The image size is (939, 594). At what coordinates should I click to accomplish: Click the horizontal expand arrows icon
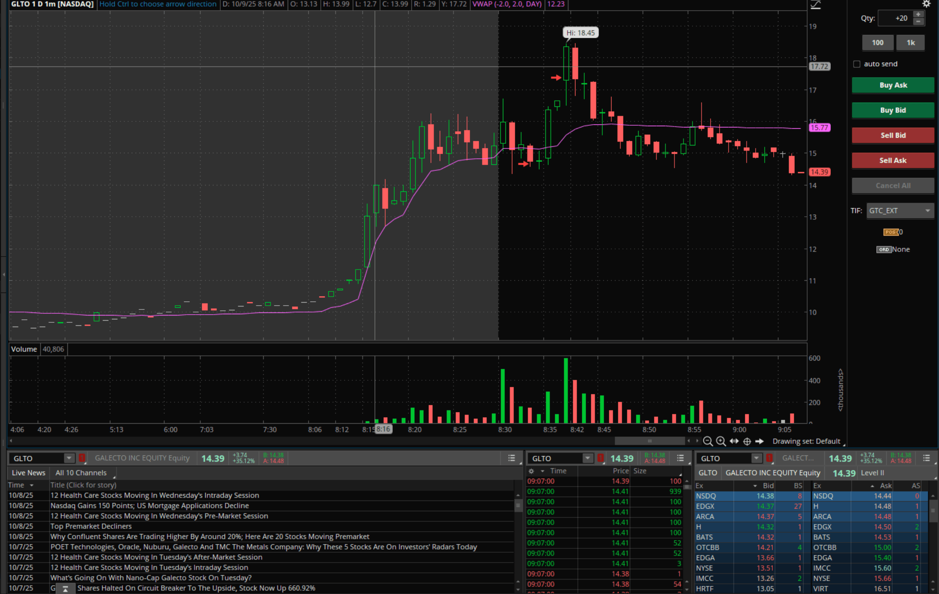tap(734, 441)
